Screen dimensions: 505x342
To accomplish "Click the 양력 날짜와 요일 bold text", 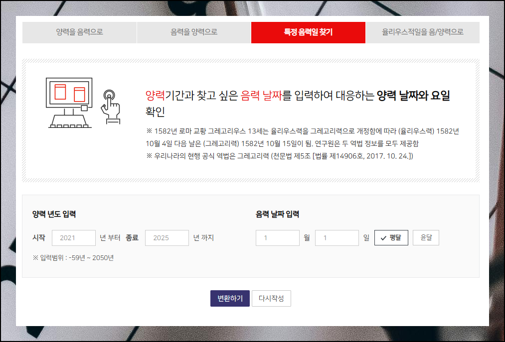I will click(413, 96).
